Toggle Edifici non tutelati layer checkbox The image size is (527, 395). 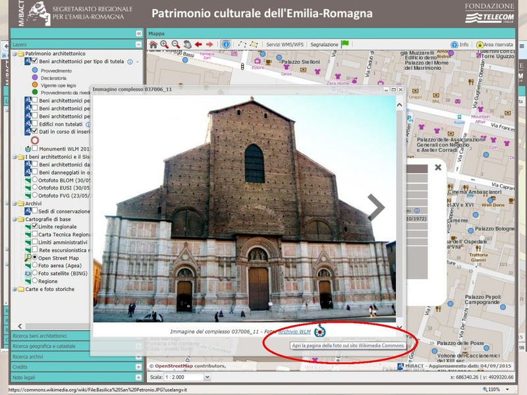pyautogui.click(x=34, y=124)
